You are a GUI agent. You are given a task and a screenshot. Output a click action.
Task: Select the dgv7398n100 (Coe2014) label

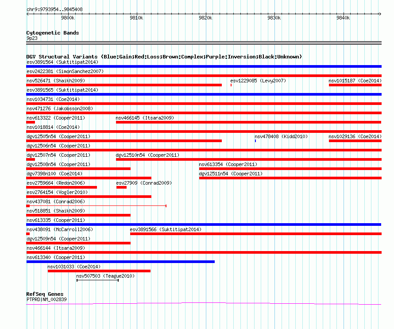pyautogui.click(x=54, y=174)
